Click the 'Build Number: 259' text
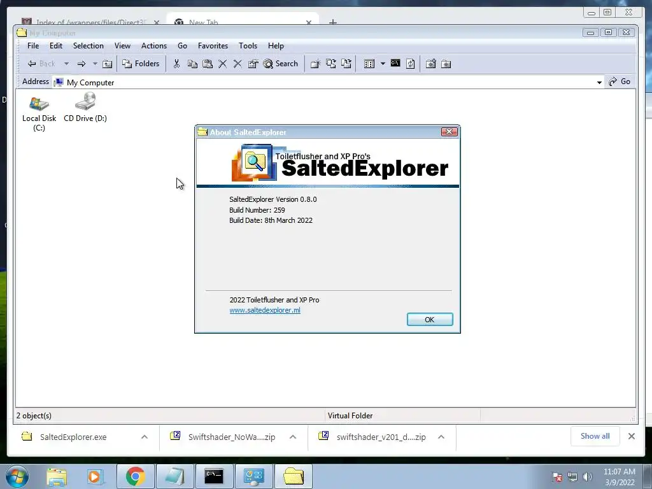The height and width of the screenshot is (489, 652). pyautogui.click(x=257, y=210)
